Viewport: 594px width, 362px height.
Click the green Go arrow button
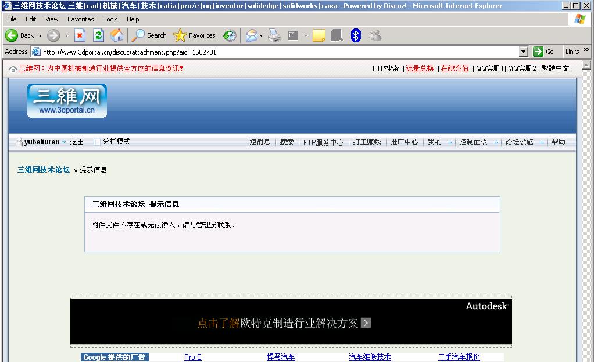tap(538, 52)
